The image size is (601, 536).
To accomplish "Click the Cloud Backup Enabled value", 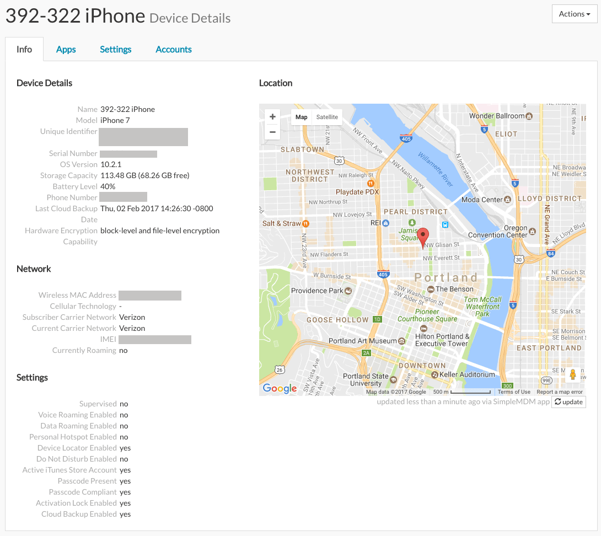I will point(125,514).
